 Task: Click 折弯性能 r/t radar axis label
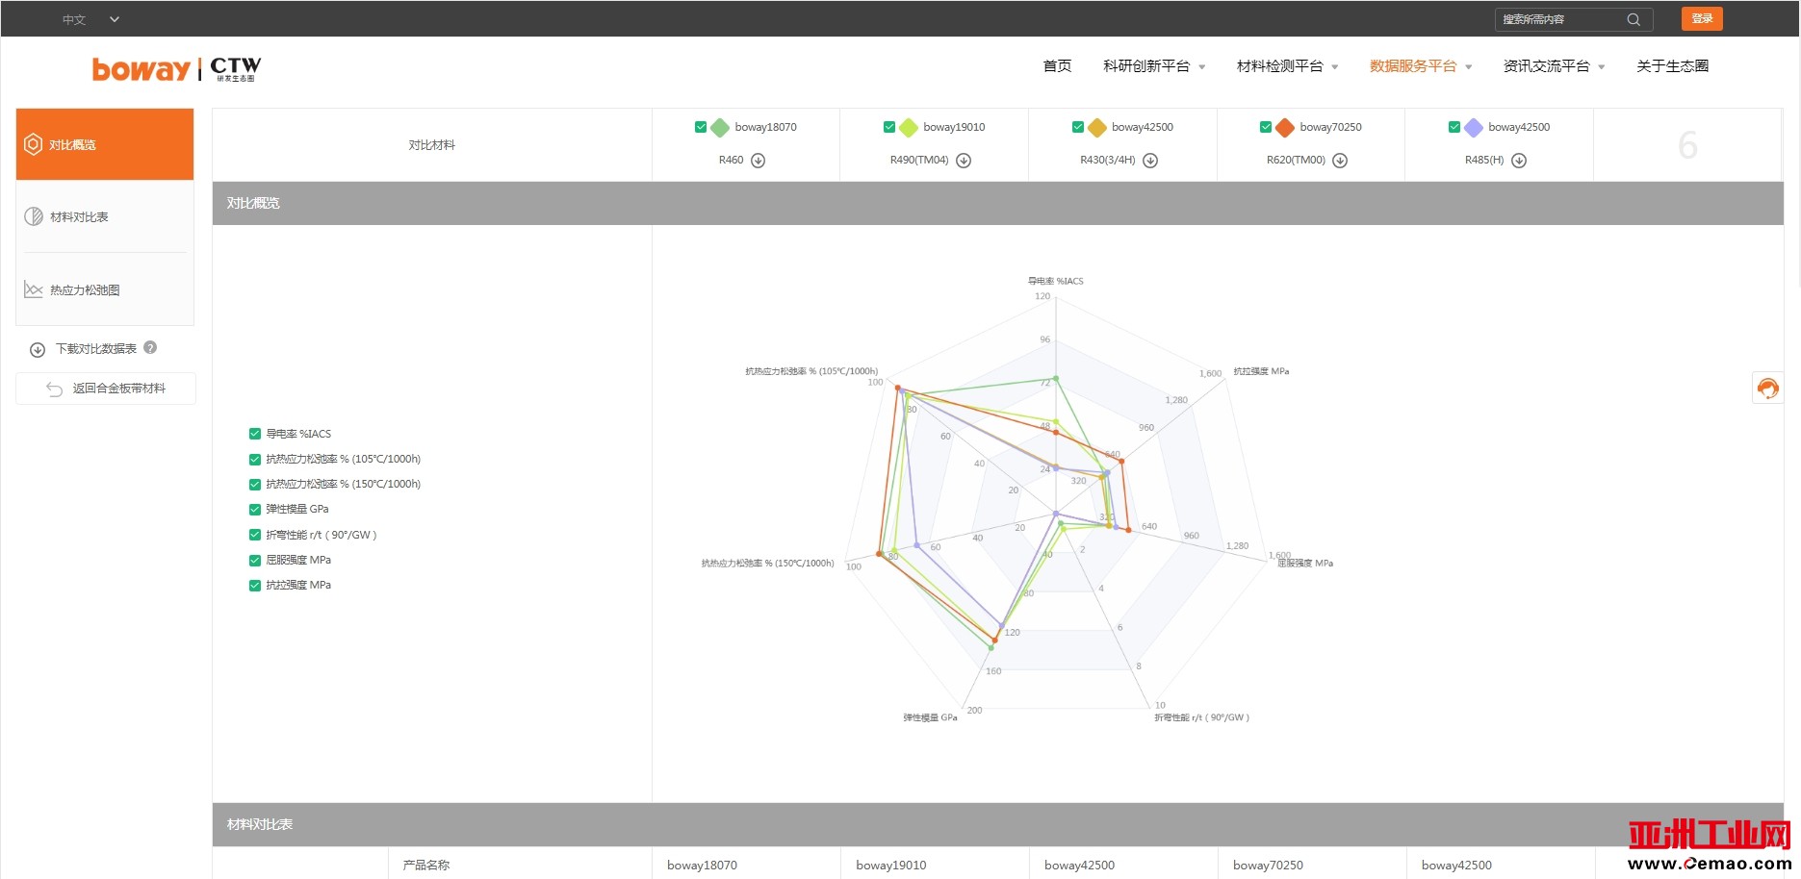pyautogui.click(x=1202, y=717)
